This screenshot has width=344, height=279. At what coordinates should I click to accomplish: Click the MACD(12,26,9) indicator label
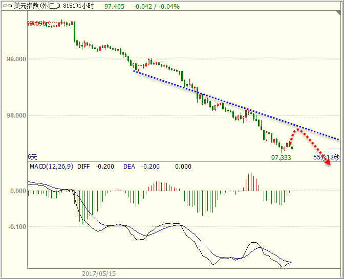pos(51,166)
